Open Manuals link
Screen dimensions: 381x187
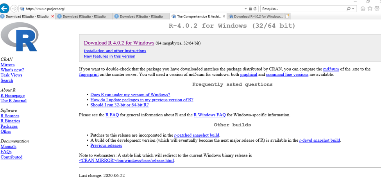pos(9,146)
